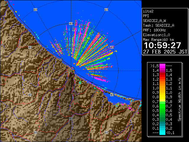189x142 pixels.
Task: Pick the dark teal band in the color scale
Action: click(x=162, y=124)
